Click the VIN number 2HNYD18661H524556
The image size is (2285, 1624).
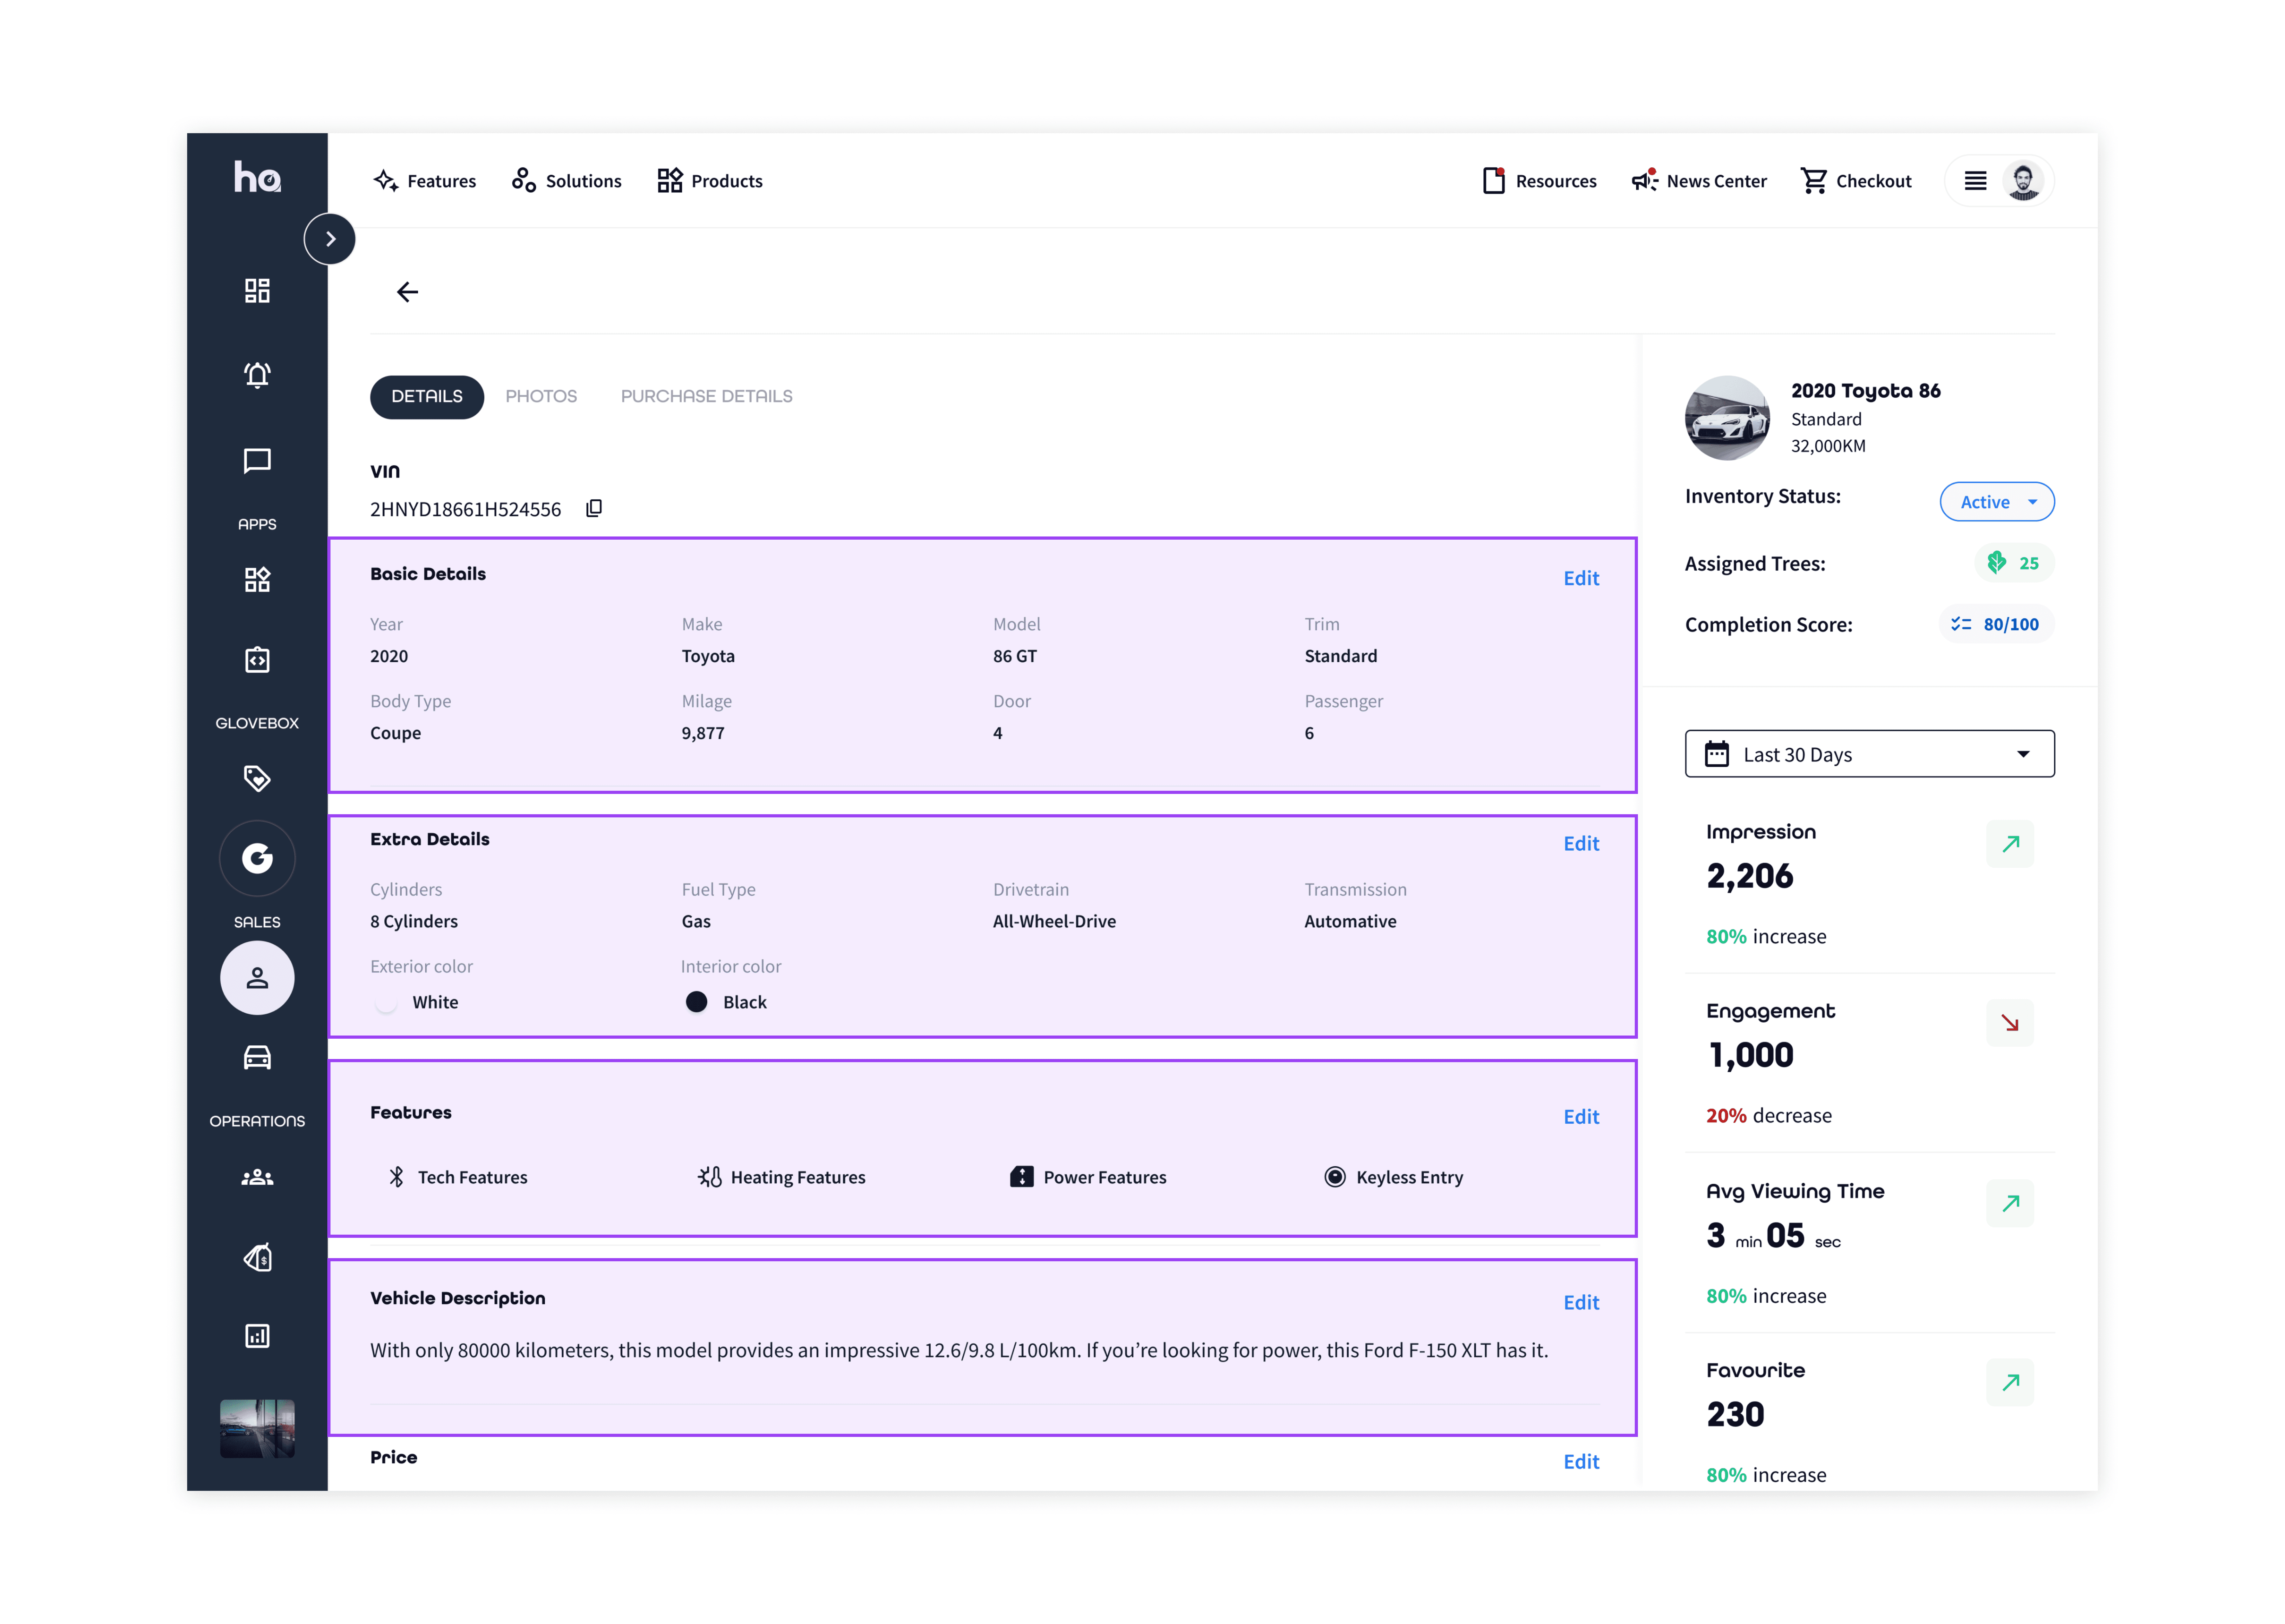[465, 510]
